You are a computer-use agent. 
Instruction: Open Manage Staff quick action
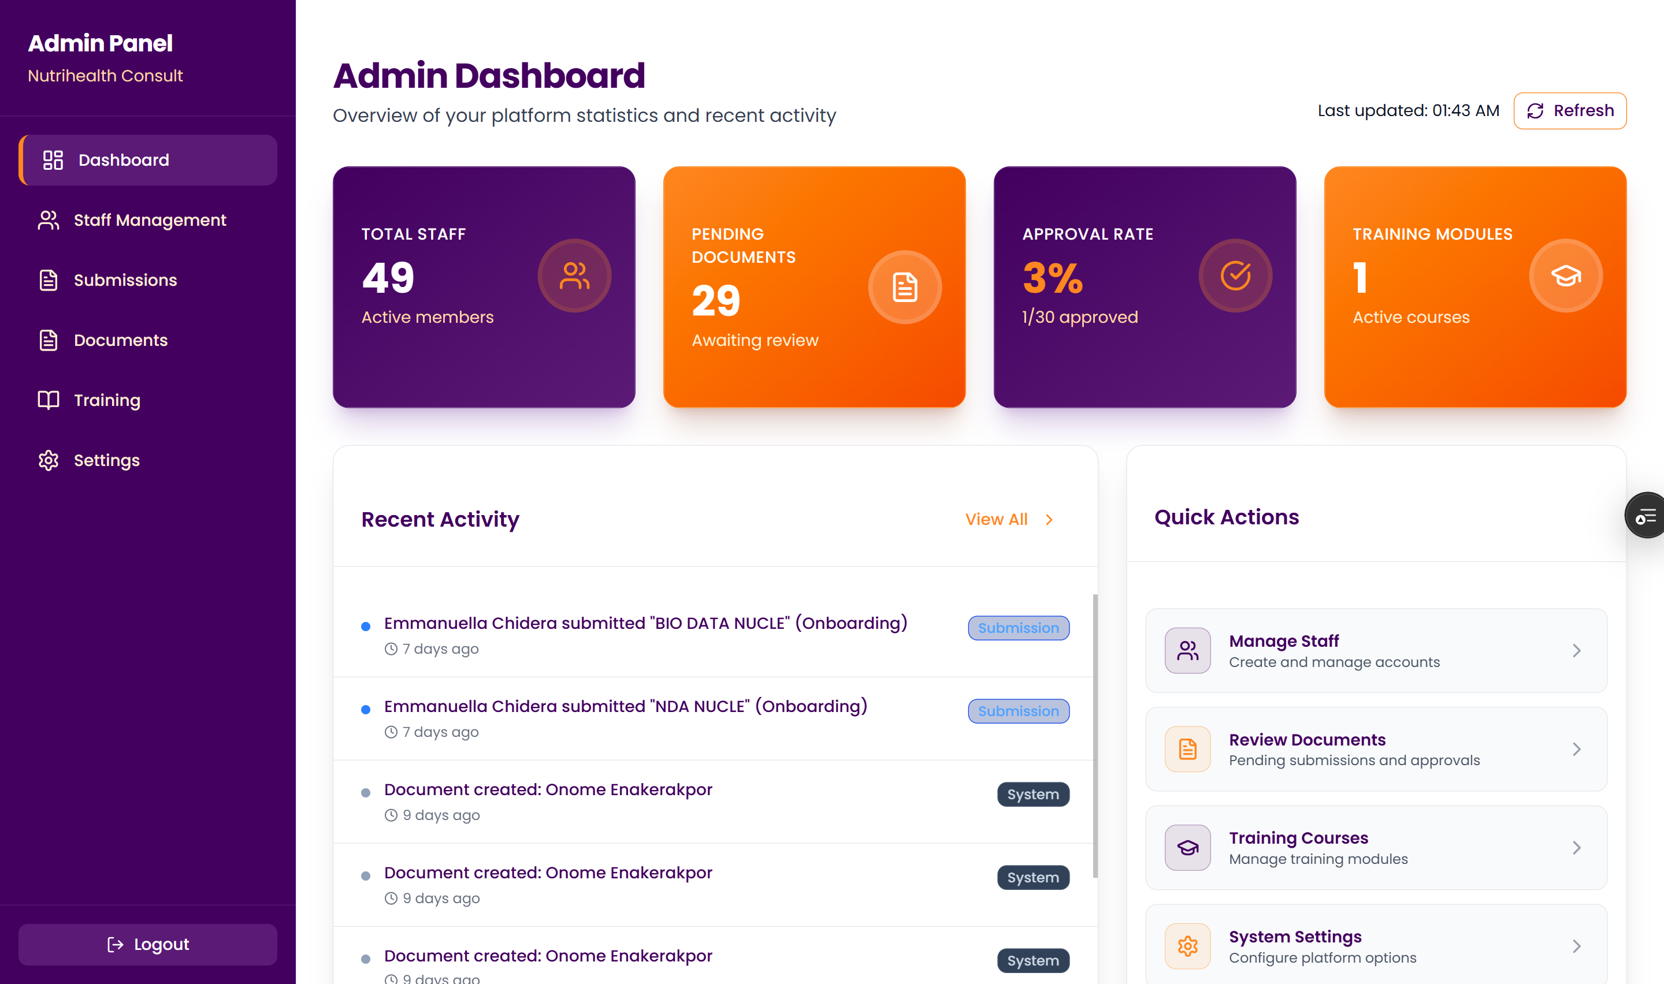pos(1376,650)
